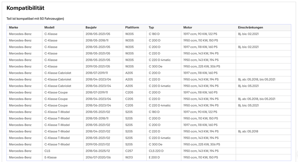Click 1950 ccm, 143 KW motor in CLS row
The width and height of the screenshot is (298, 162).
point(201,151)
